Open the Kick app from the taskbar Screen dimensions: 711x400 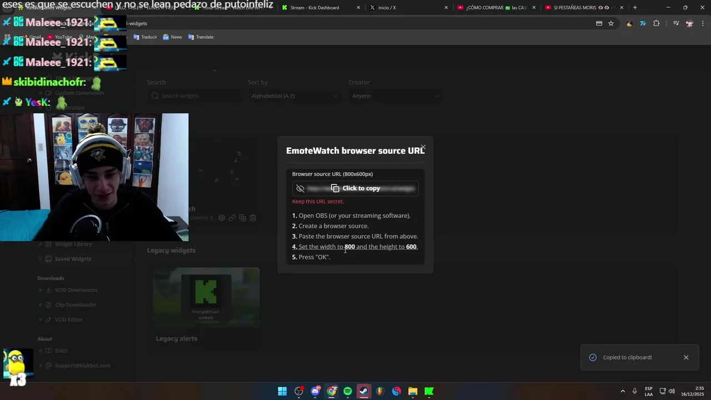pyautogui.click(x=429, y=391)
